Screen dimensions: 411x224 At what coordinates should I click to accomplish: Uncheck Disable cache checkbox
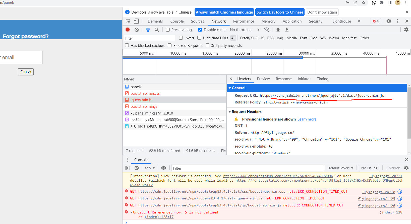[x=200, y=30]
